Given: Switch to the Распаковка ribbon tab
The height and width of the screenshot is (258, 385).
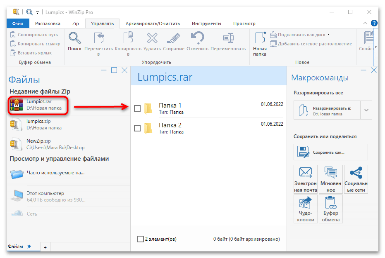Looking at the screenshot, I should tap(48, 23).
